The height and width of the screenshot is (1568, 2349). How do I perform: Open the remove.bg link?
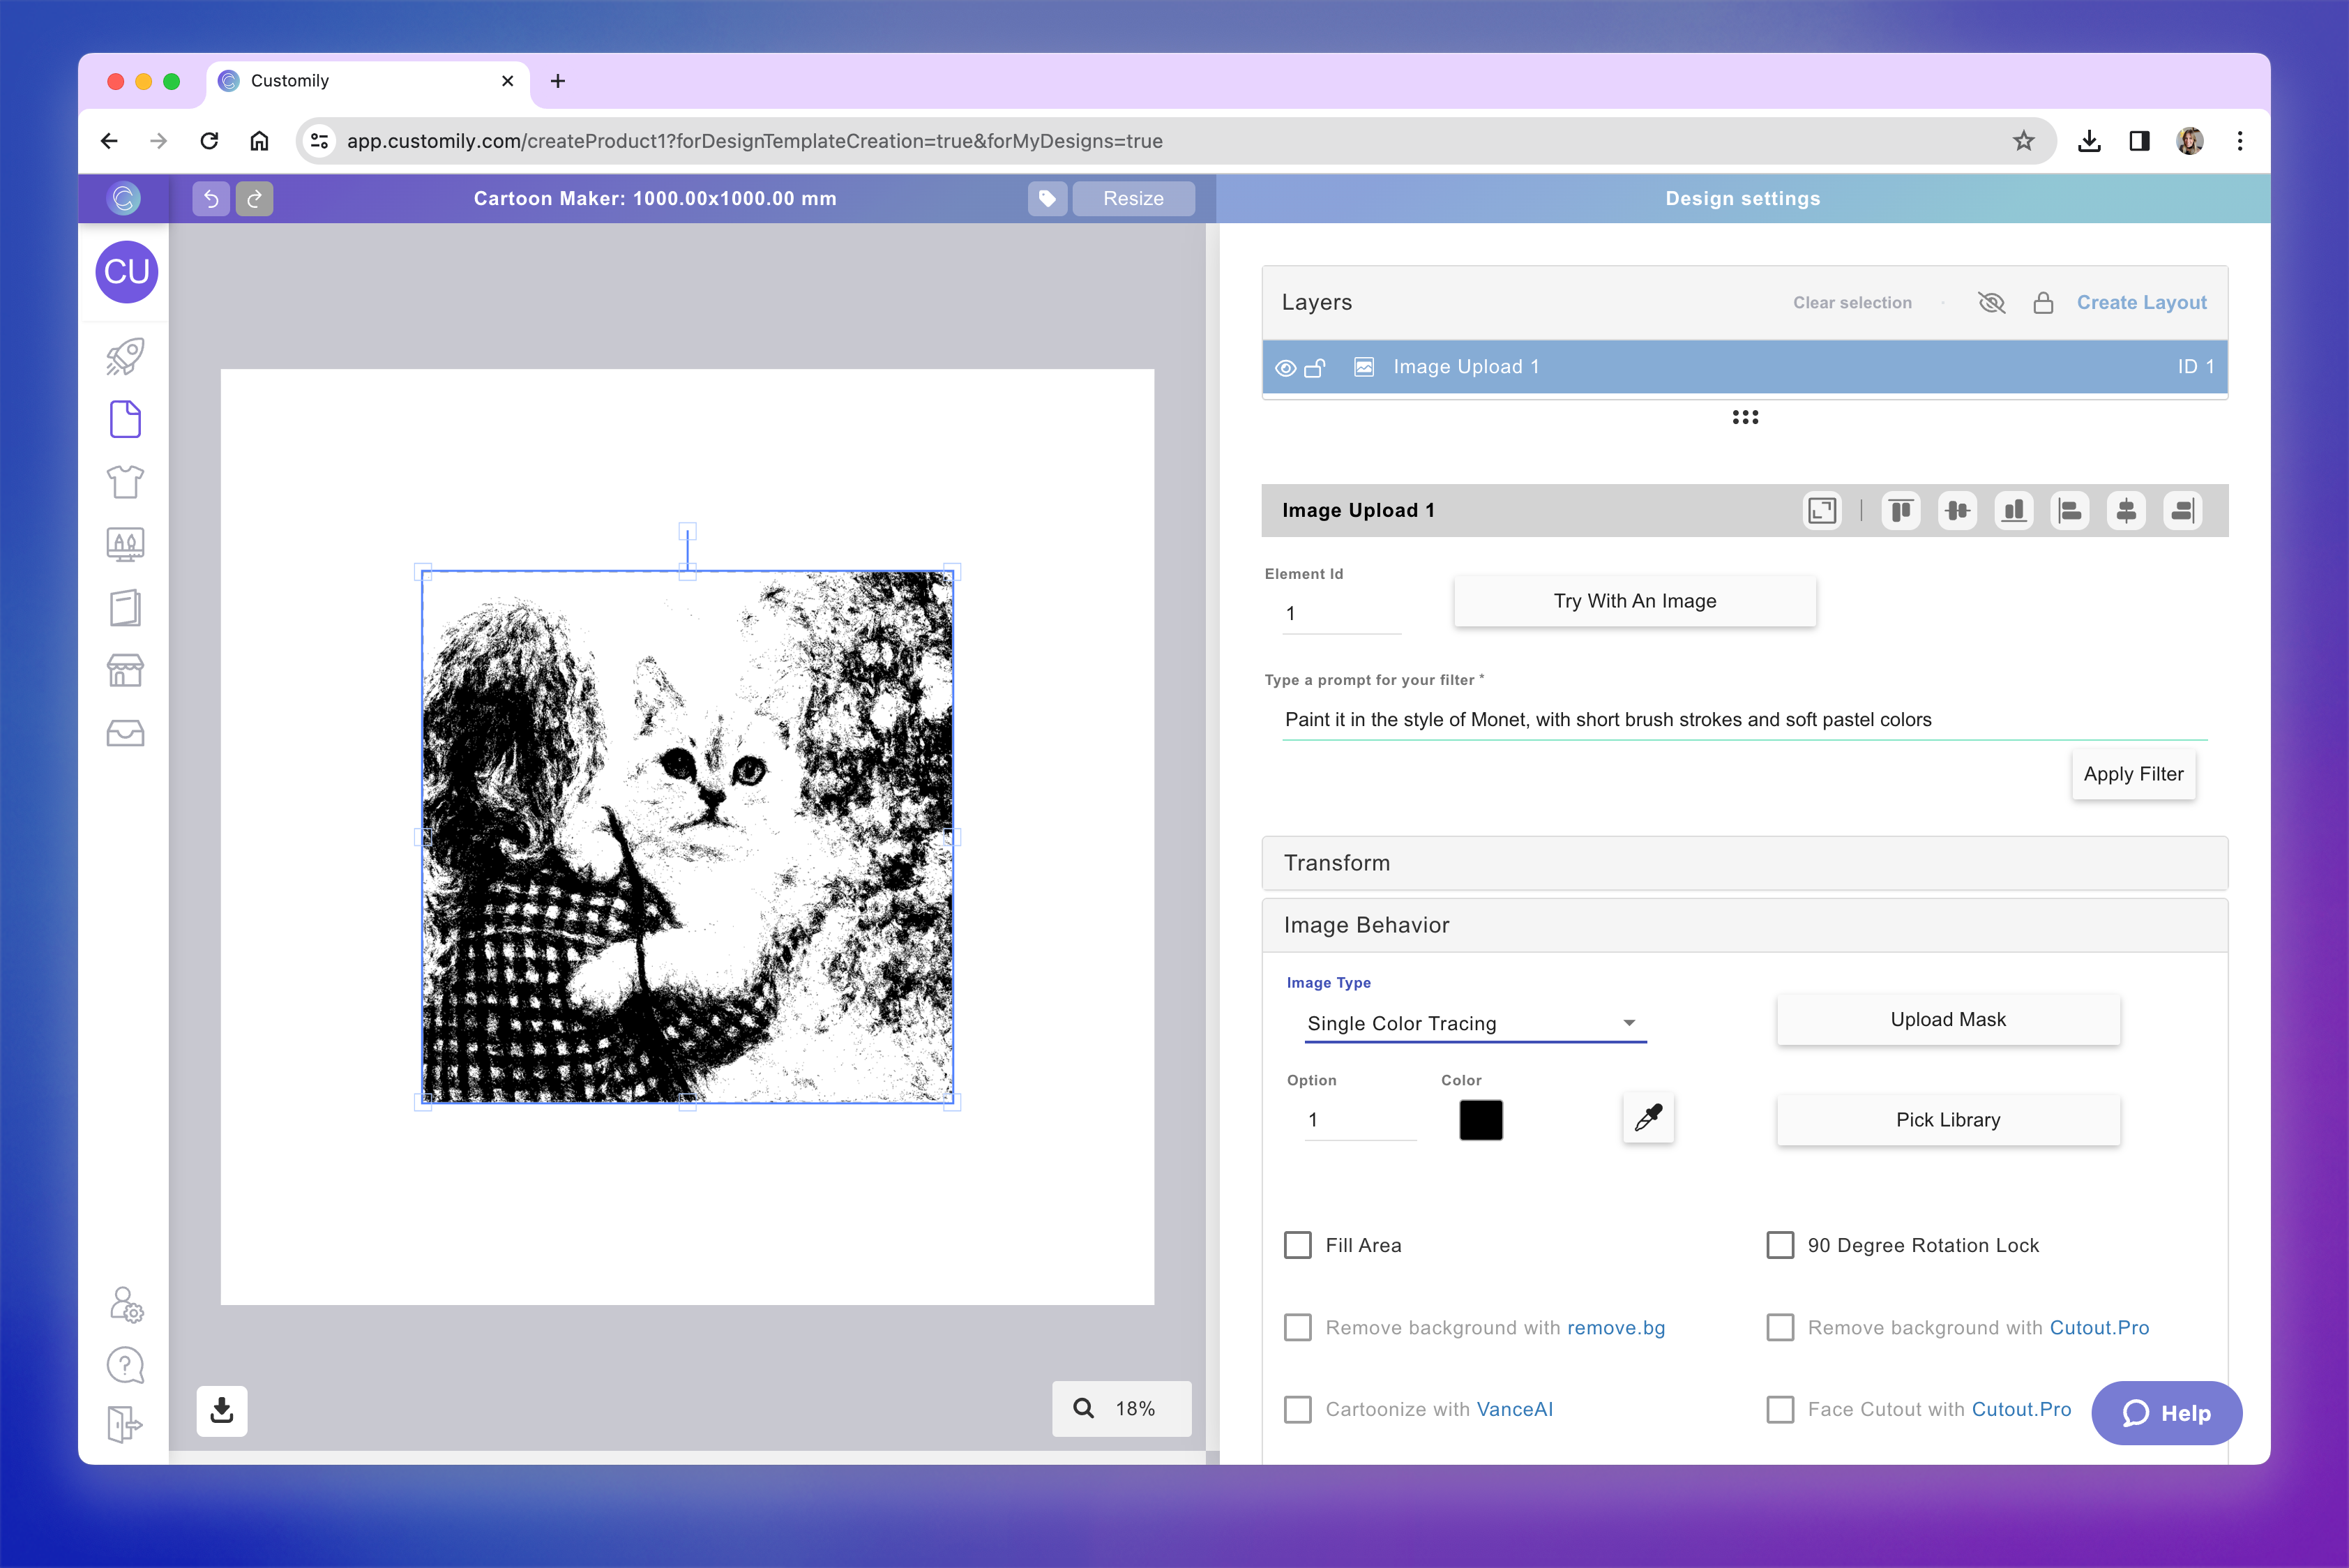tap(1616, 1327)
